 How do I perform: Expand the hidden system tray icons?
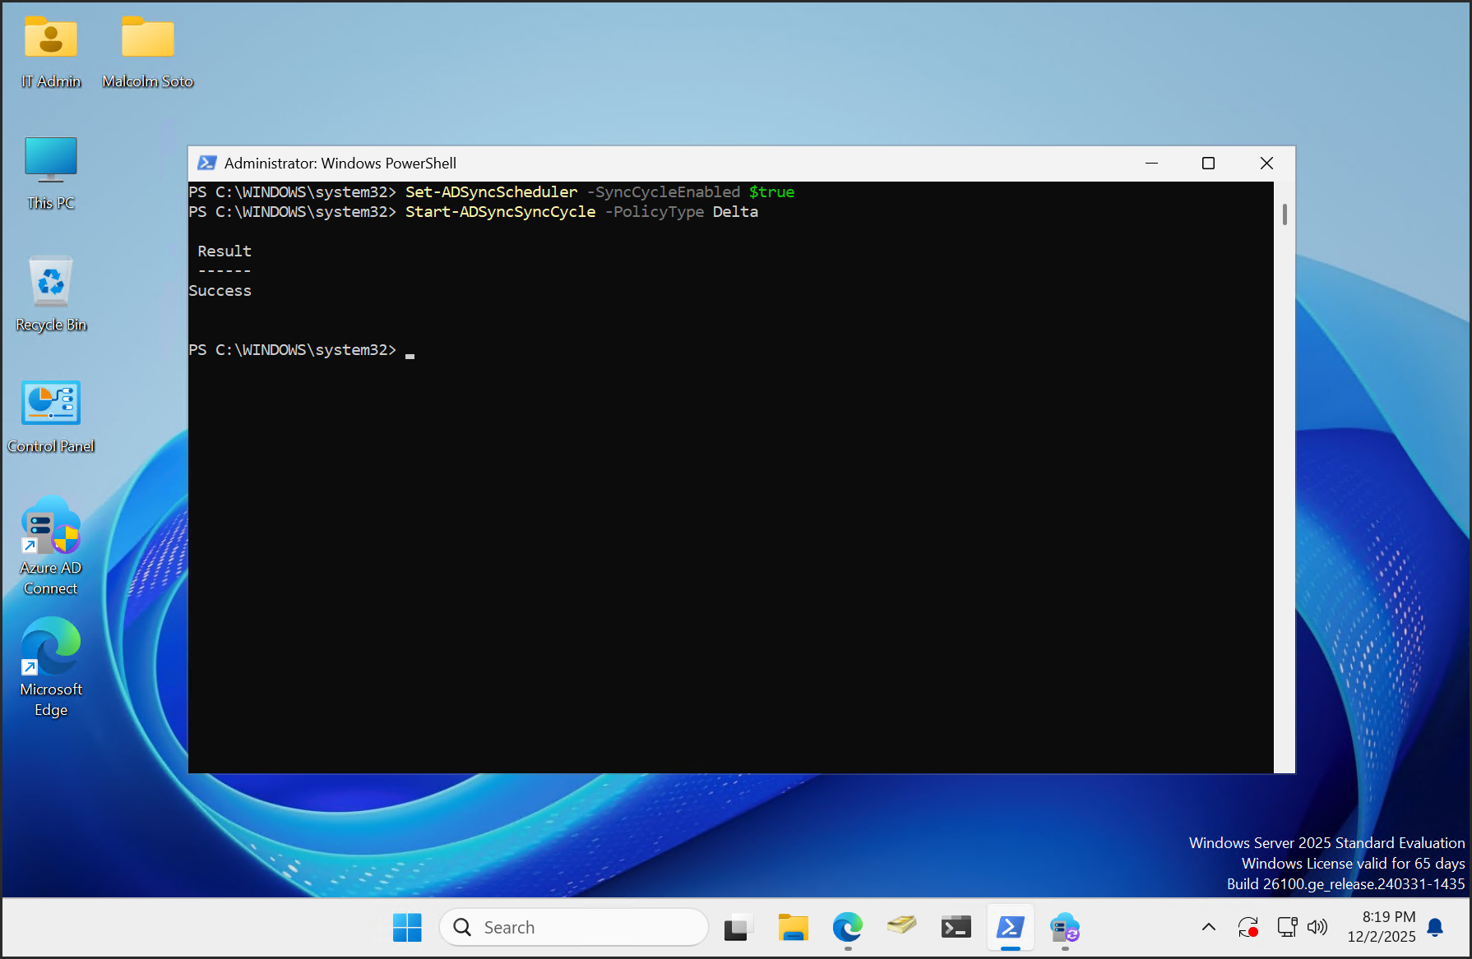tap(1208, 928)
